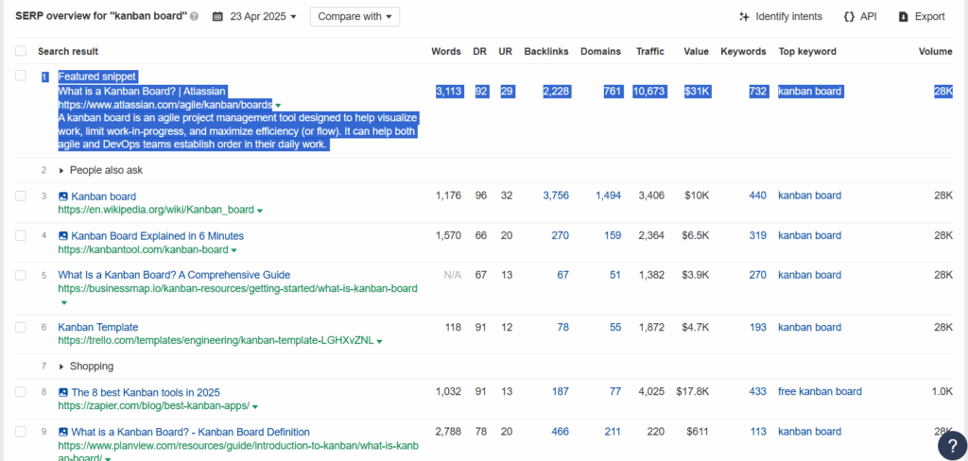Click the DR column header

(x=479, y=51)
